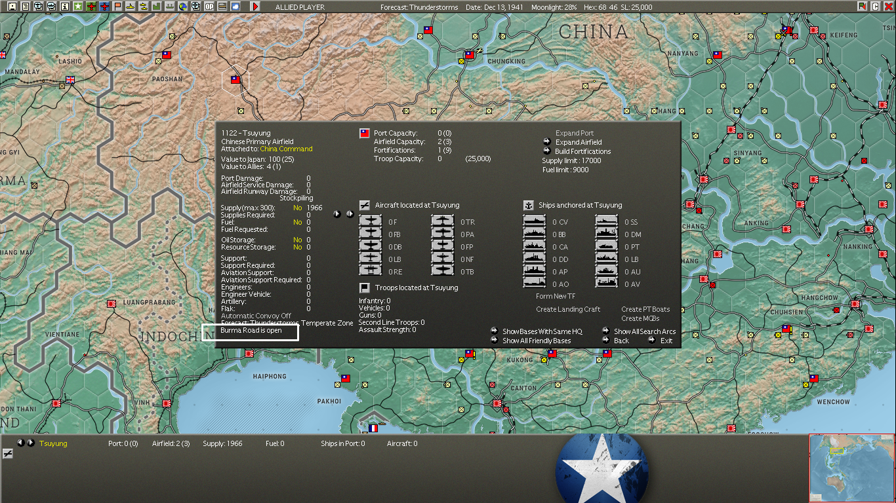The image size is (896, 503).
Task: Click the OP button in the toolbar
Action: tap(209, 7)
